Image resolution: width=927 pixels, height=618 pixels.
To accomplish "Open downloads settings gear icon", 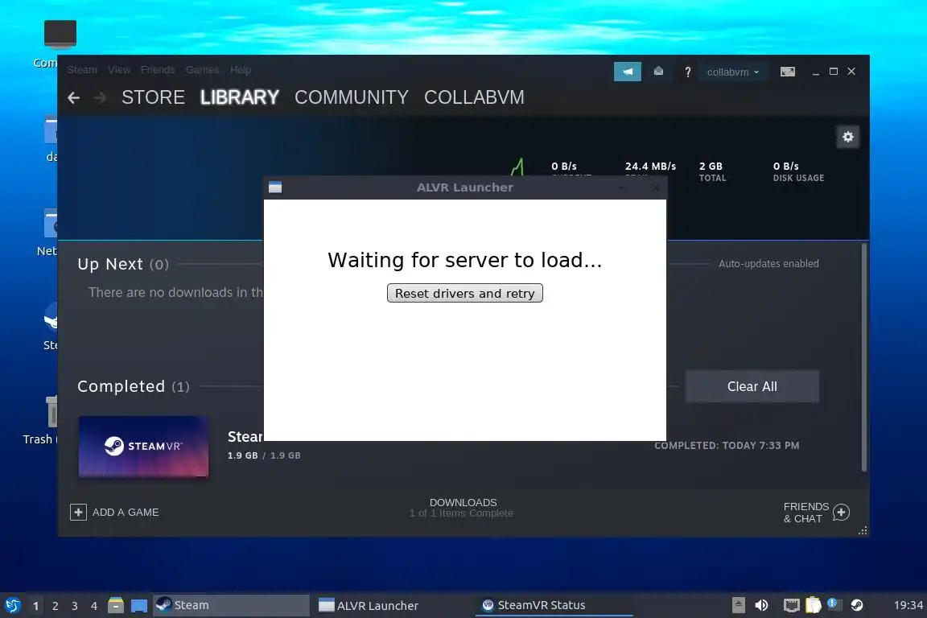I will point(848,138).
